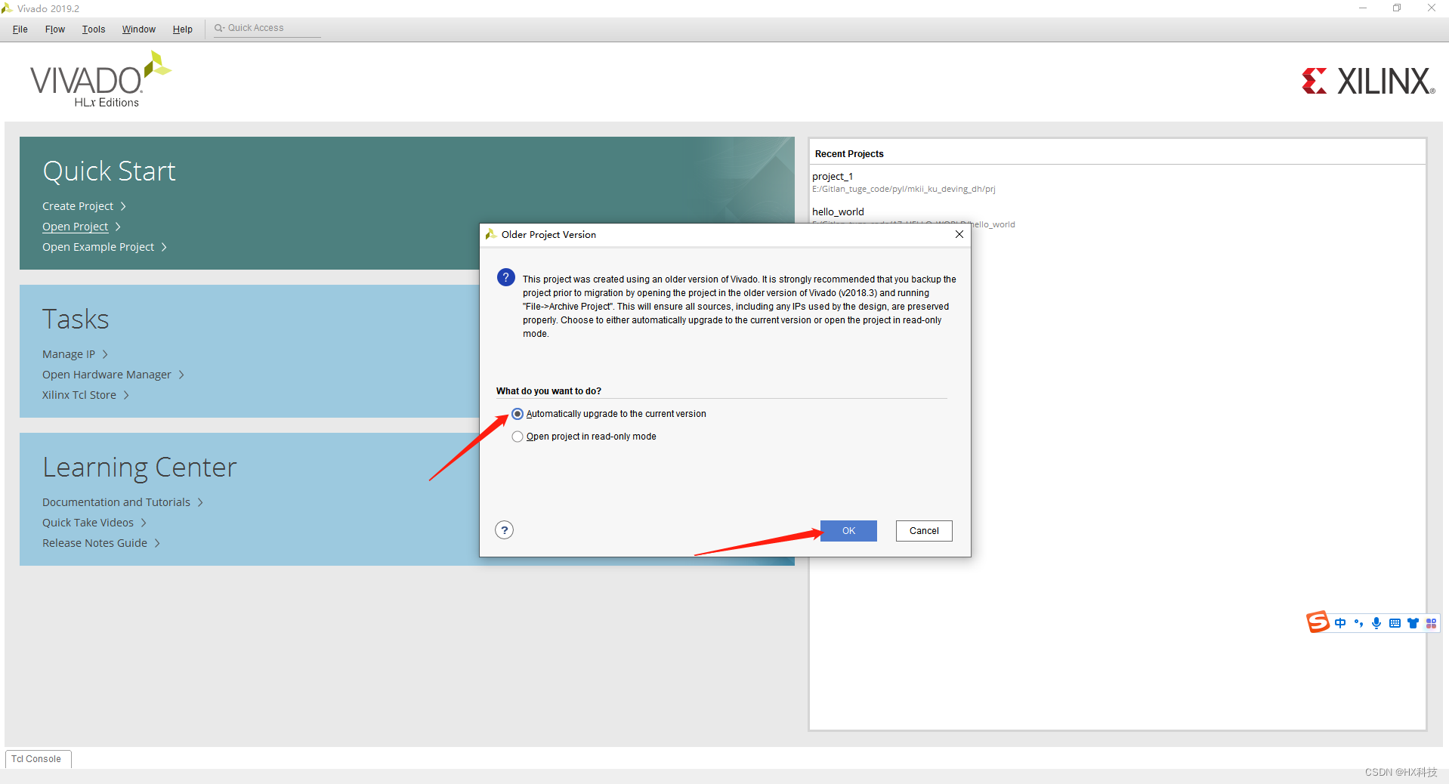This screenshot has width=1449, height=784.
Task: Click arrow next to Open Hardware Manager
Action: pyautogui.click(x=181, y=375)
